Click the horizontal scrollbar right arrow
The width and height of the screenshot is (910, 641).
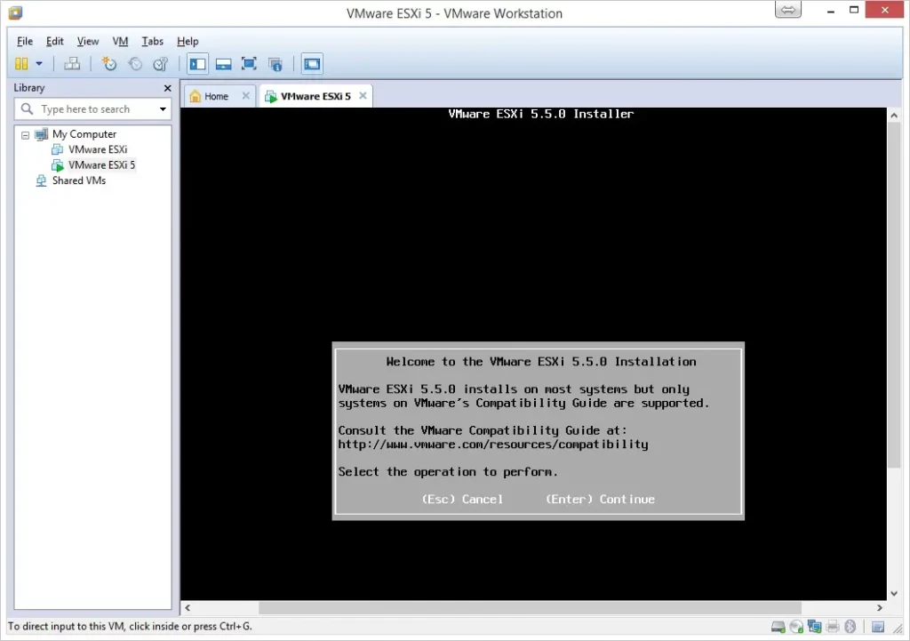tap(880, 608)
